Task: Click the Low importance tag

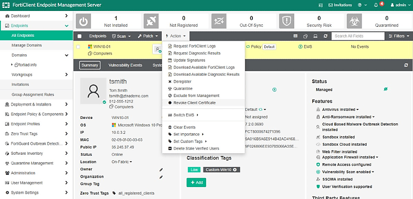Action: 194,170
